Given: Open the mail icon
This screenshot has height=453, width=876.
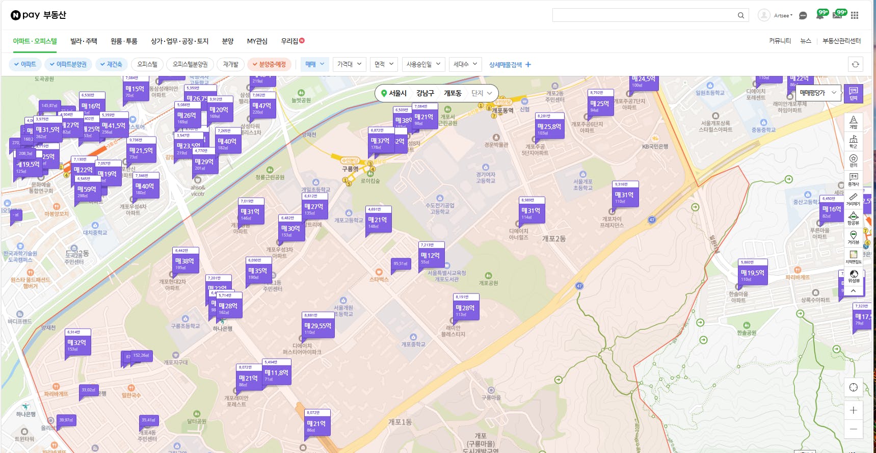Looking at the screenshot, I should click(837, 15).
